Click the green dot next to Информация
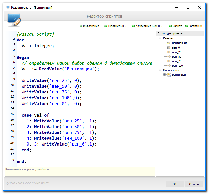This screenshot has height=194, width=209. [x=81, y=26]
